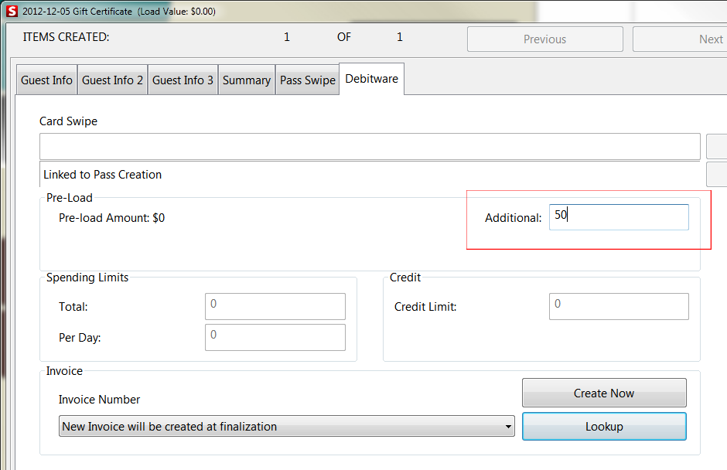Viewport: 727px width, 470px height.
Task: Switch to the Guest Info 2 tab
Action: coord(111,79)
